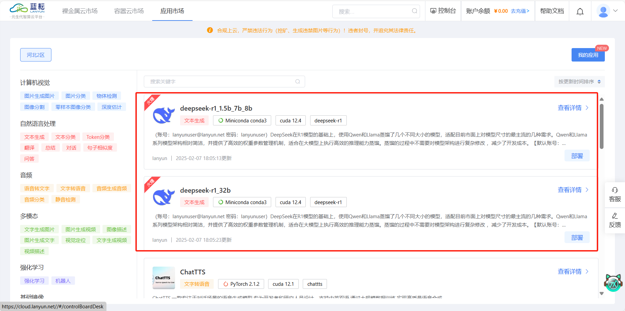Select the 河北2区 region button

[x=36, y=55]
